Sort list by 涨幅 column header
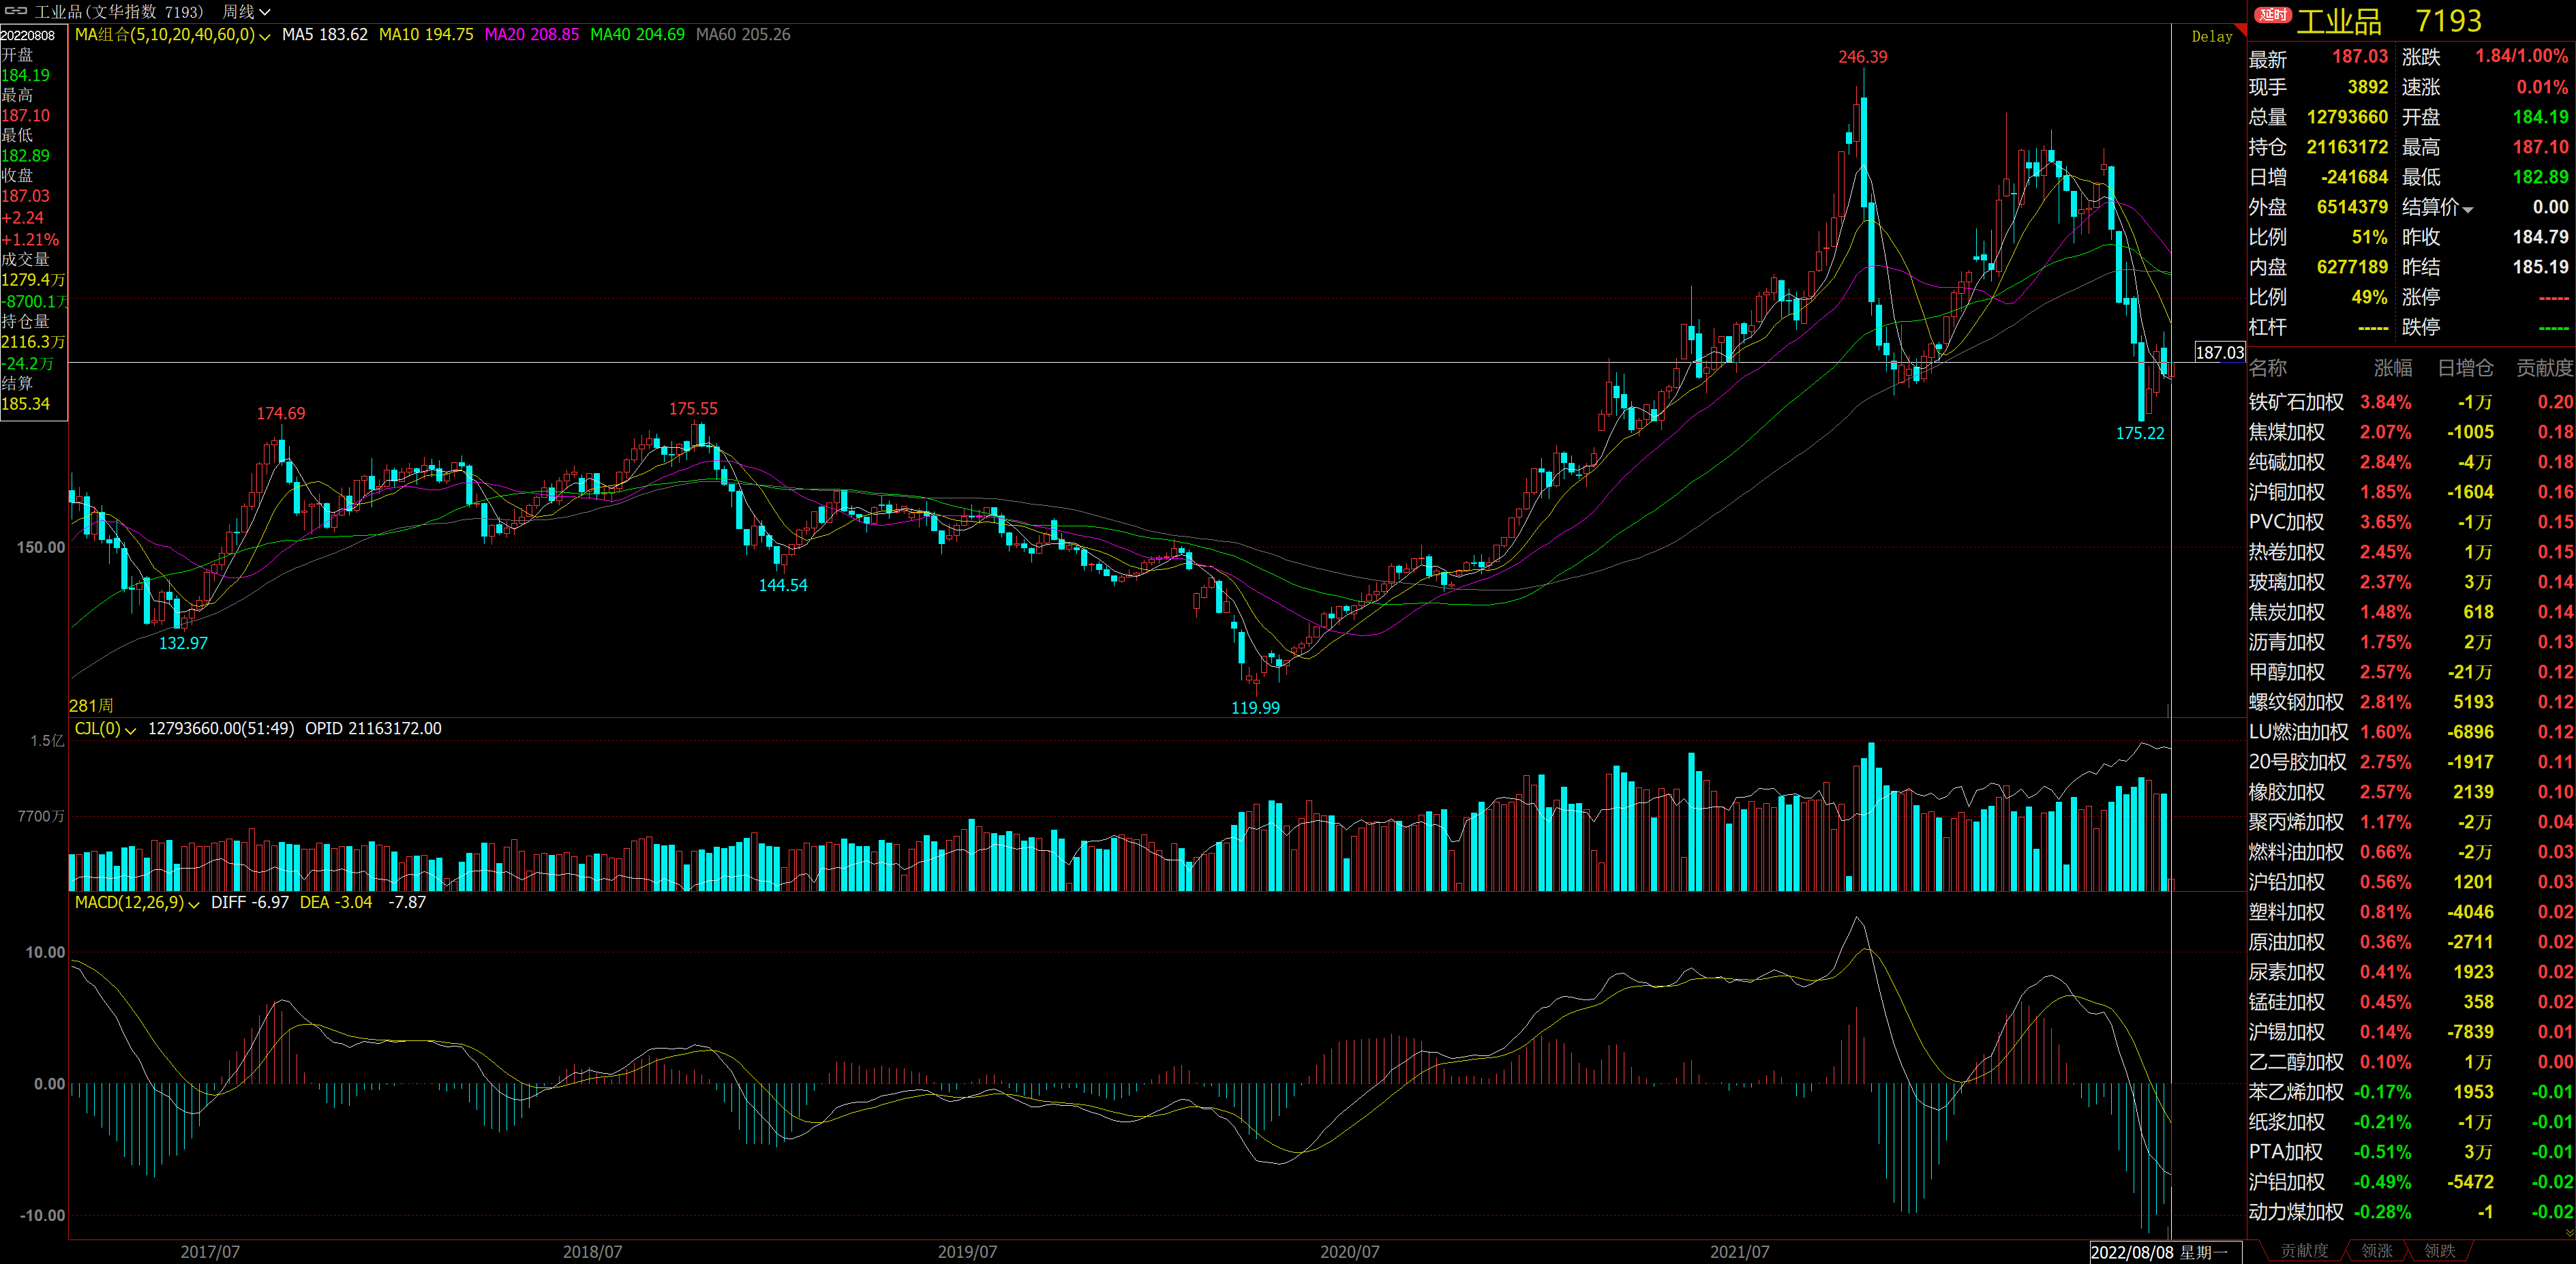 [x=2392, y=368]
